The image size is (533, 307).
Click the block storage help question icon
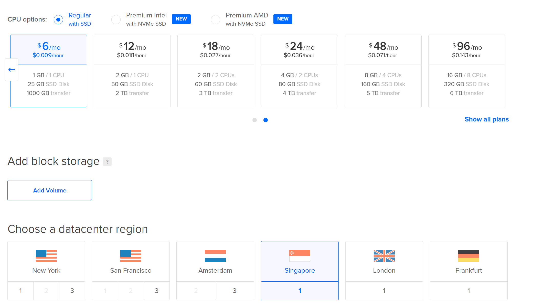(107, 162)
